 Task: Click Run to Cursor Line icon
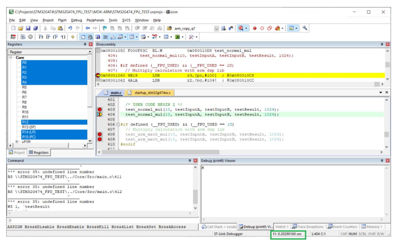point(63,37)
